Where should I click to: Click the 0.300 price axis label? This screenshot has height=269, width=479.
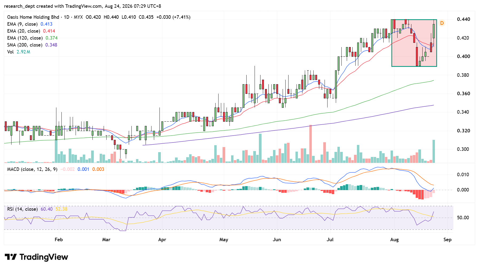[464, 149]
